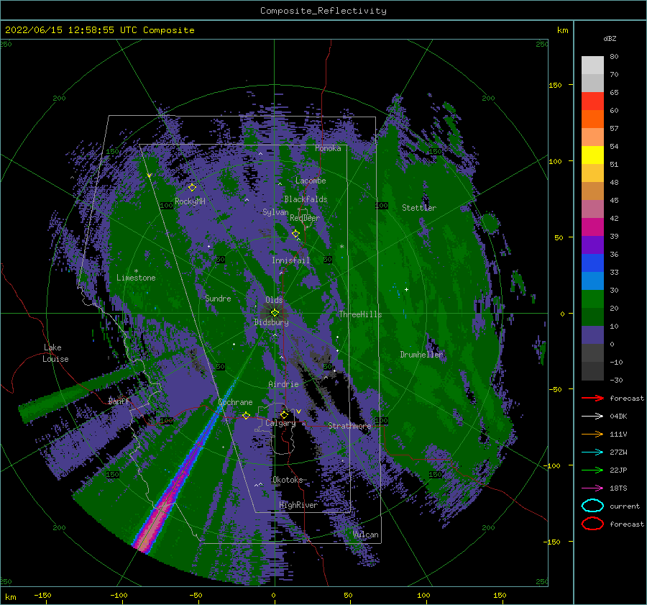Pick the 39–42 dBZ magenta swatch
The height and width of the screenshot is (605, 647).
coord(592,227)
